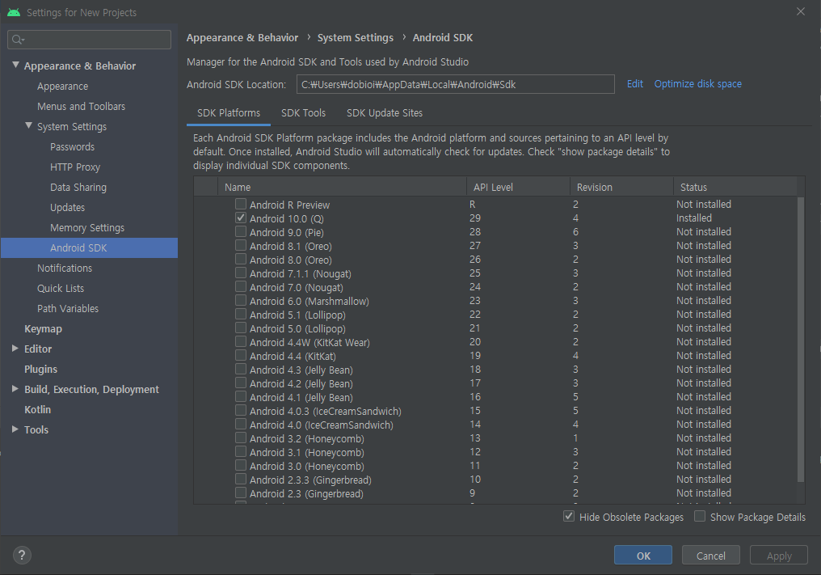Screen dimensions: 821x575
Task: Open Path Variables settings
Action: click(x=68, y=309)
